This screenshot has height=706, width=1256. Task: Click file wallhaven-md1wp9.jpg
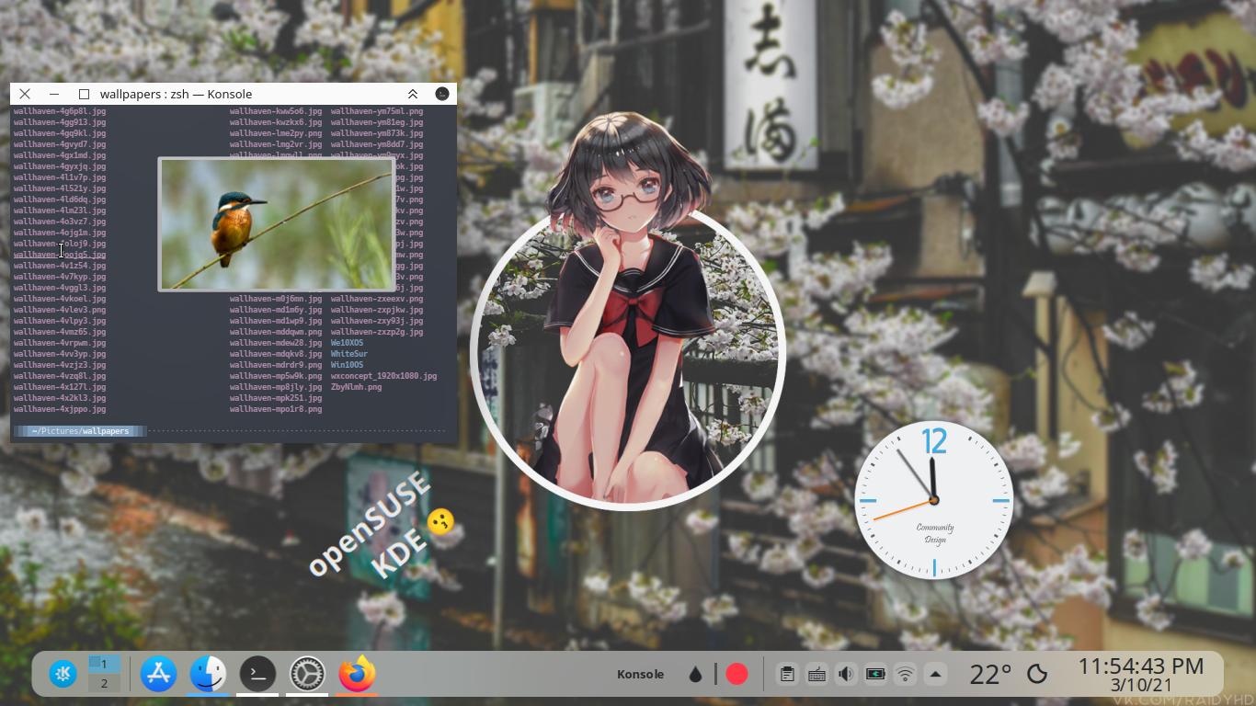276,321
